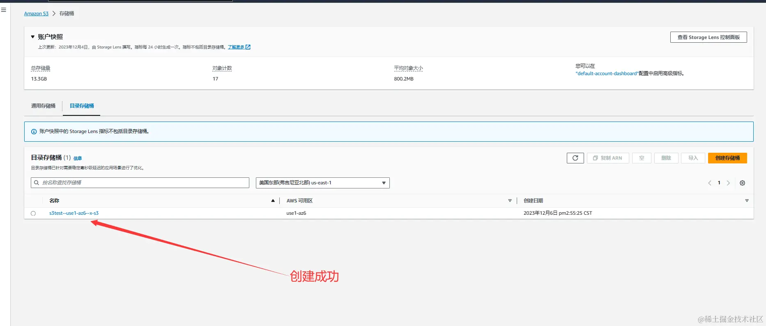Focus the 按名称查找存储桶 search field
The width and height of the screenshot is (766, 326).
[140, 183]
